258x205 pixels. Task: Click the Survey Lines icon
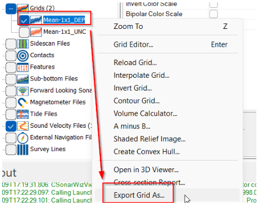click(23, 149)
